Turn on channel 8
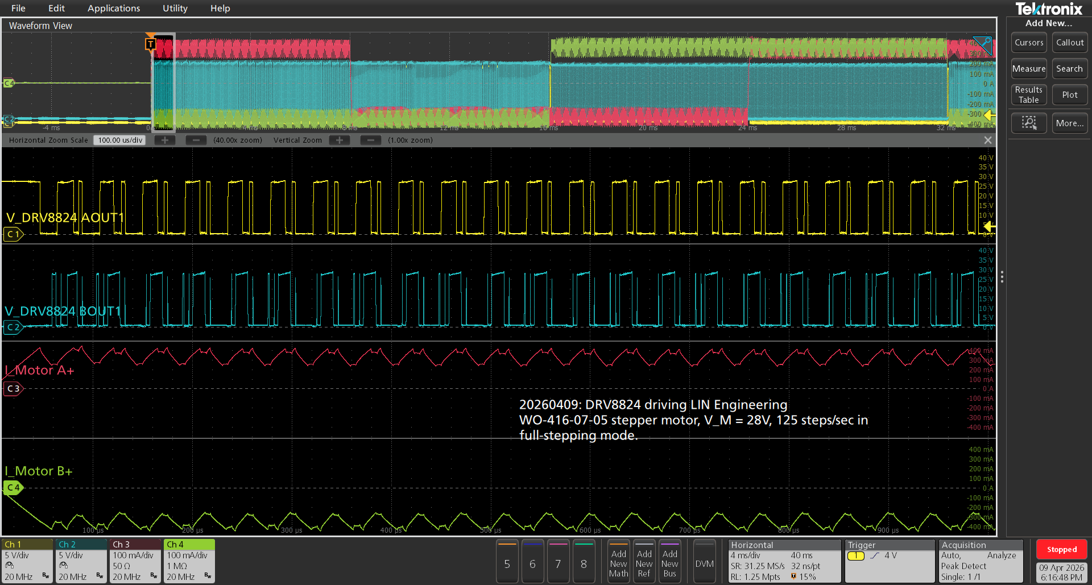Image resolution: width=1092 pixels, height=585 pixels. point(584,562)
